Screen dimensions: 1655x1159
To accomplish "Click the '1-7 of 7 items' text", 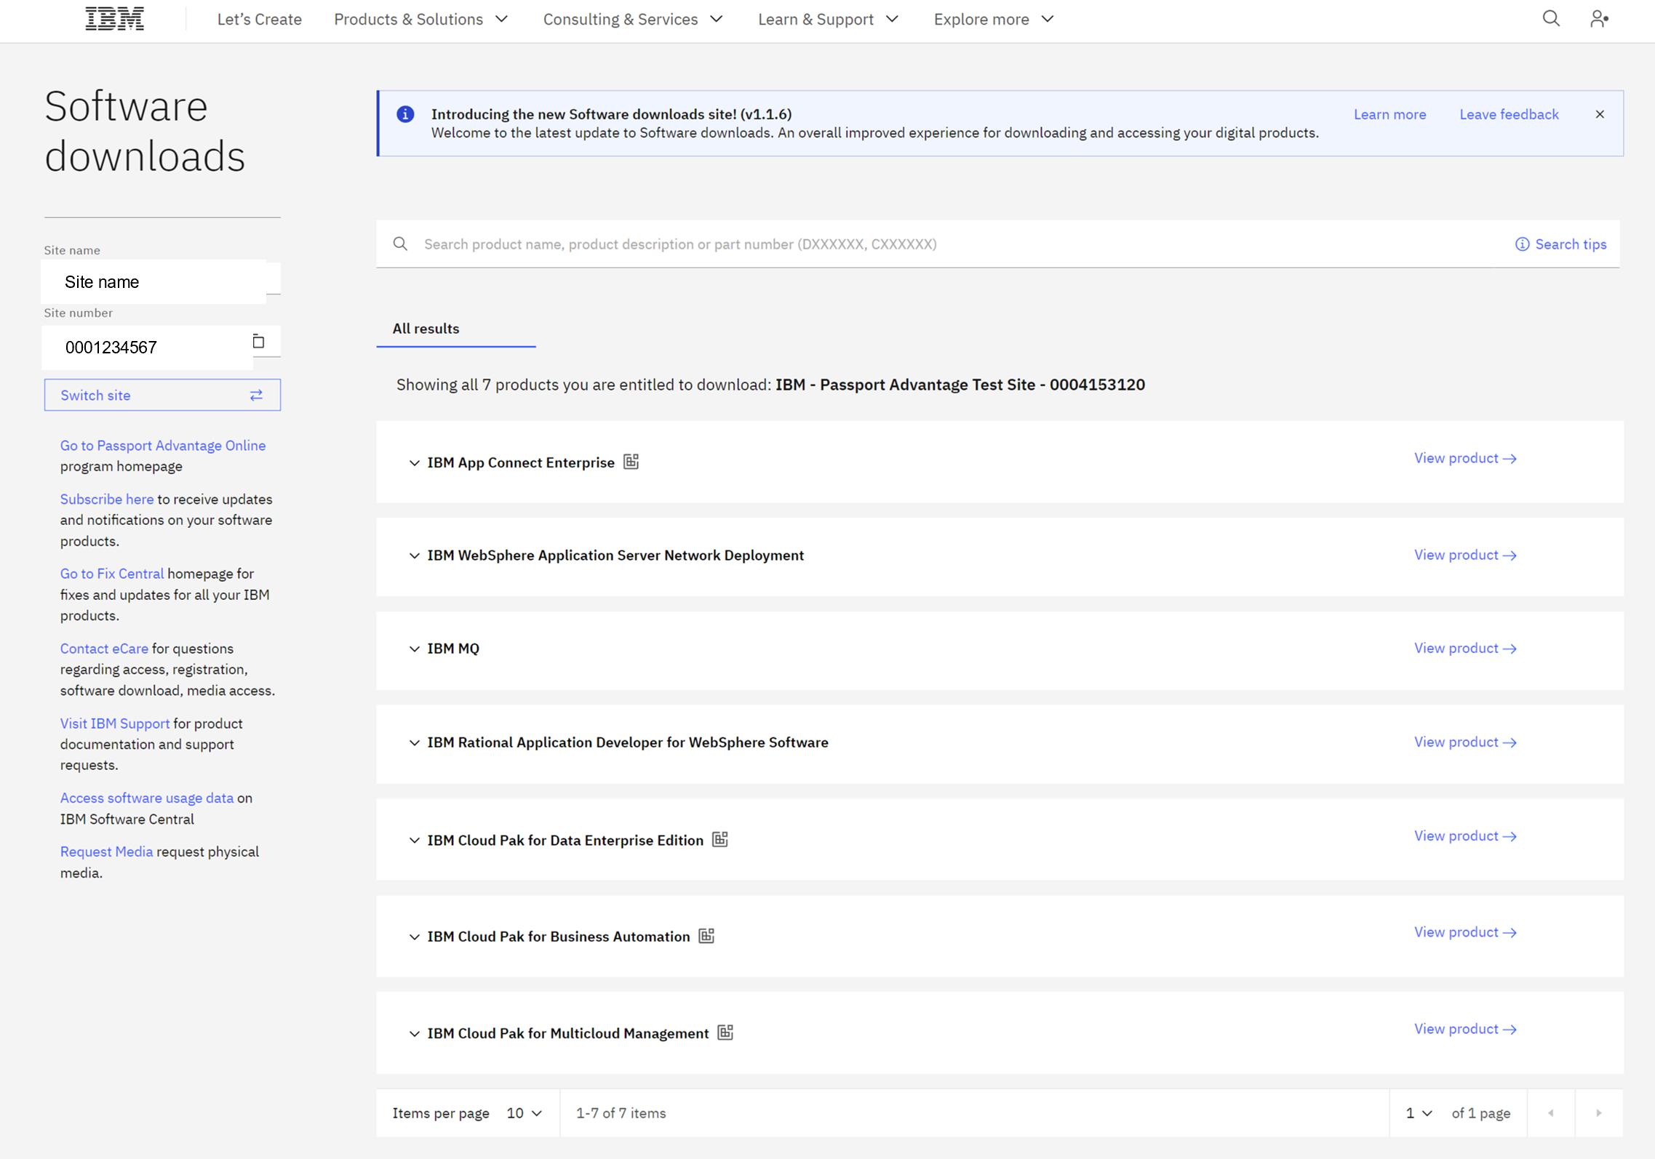I will coord(621,1113).
